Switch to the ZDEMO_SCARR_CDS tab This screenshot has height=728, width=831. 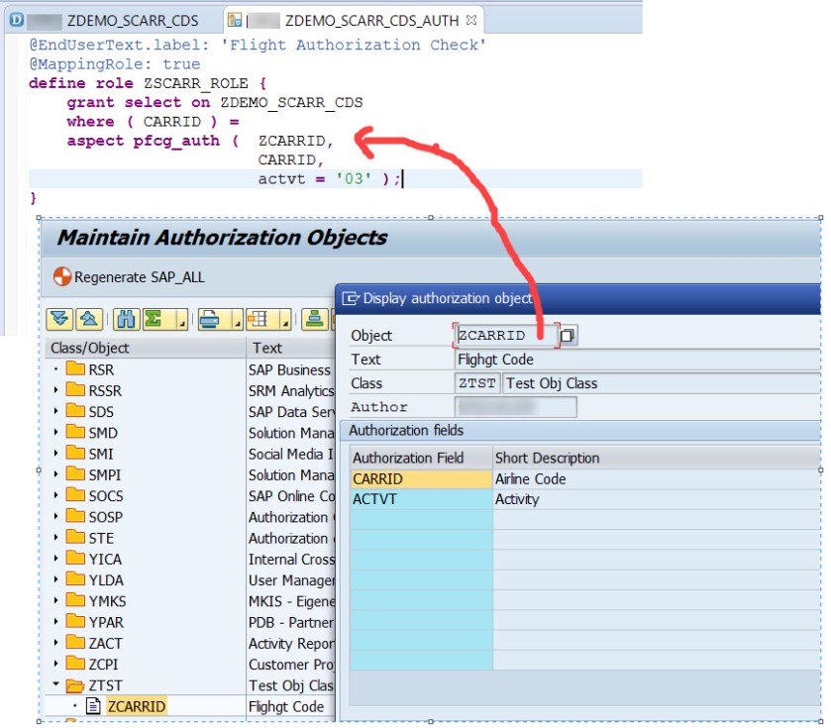(131, 20)
